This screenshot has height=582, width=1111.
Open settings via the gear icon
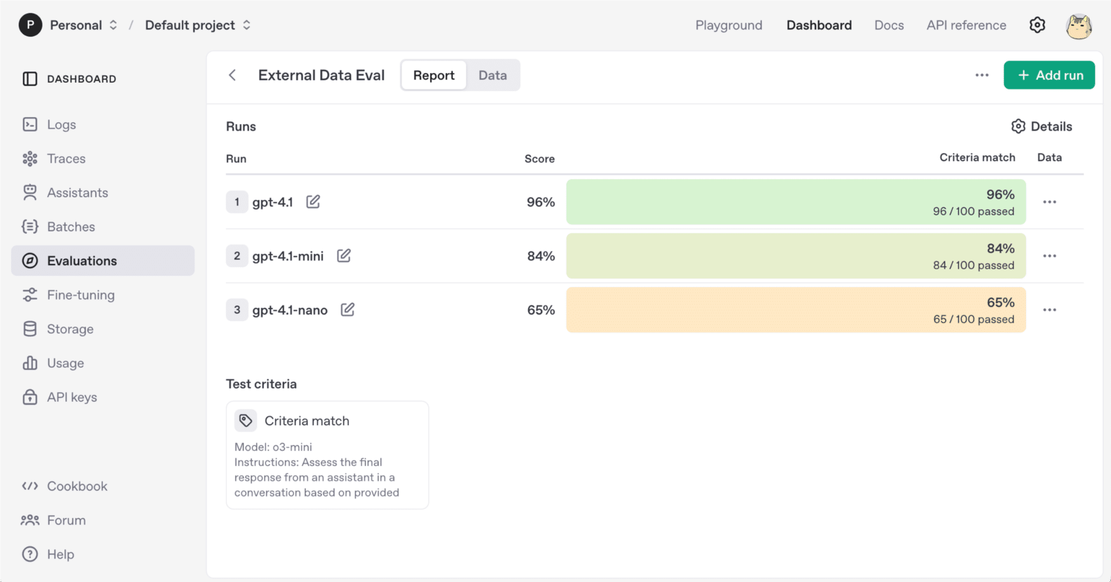click(x=1038, y=25)
